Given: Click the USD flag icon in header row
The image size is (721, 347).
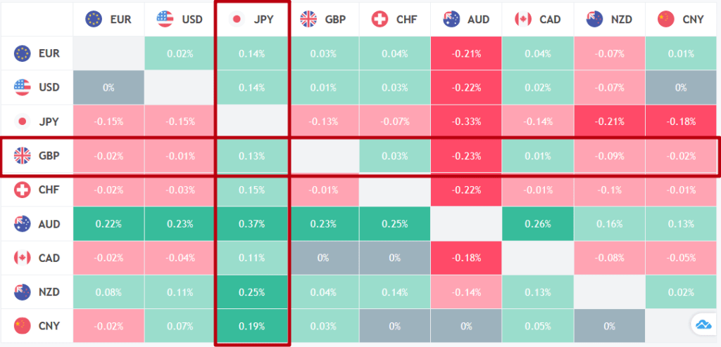Looking at the screenshot, I should pyautogui.click(x=165, y=19).
